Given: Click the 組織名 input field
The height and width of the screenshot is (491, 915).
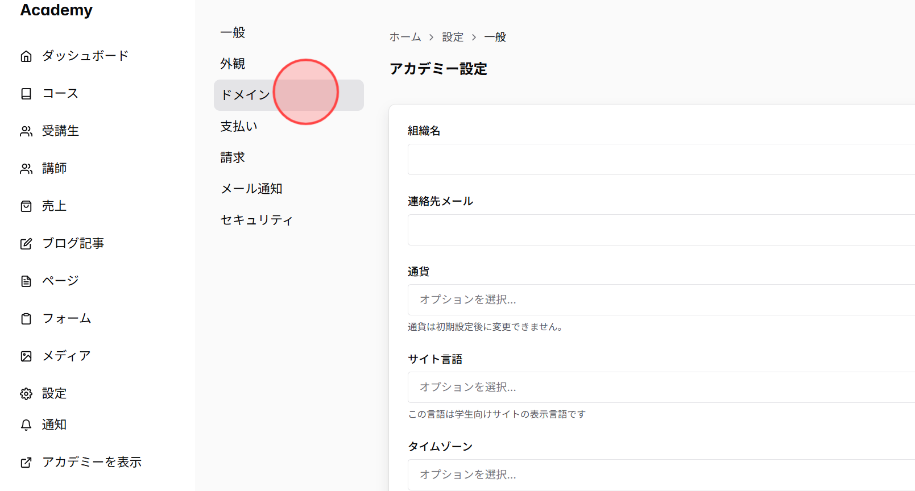Looking at the screenshot, I should (661, 160).
